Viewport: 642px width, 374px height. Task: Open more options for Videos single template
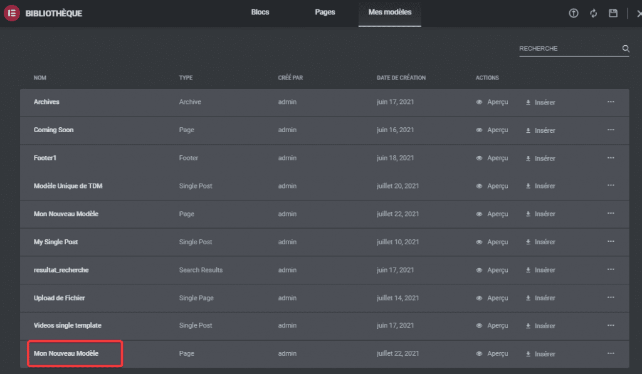click(x=611, y=326)
